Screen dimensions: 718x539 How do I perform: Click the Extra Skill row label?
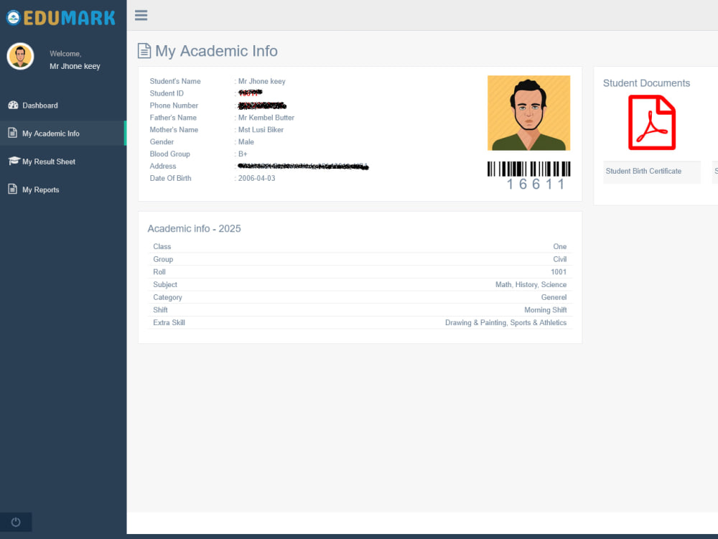click(x=169, y=322)
